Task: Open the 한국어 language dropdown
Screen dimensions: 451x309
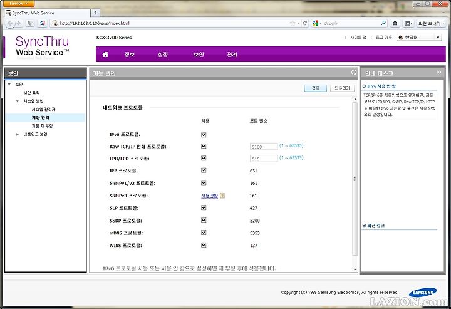Action: (419, 38)
